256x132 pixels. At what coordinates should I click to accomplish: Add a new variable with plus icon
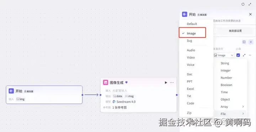click(251, 42)
